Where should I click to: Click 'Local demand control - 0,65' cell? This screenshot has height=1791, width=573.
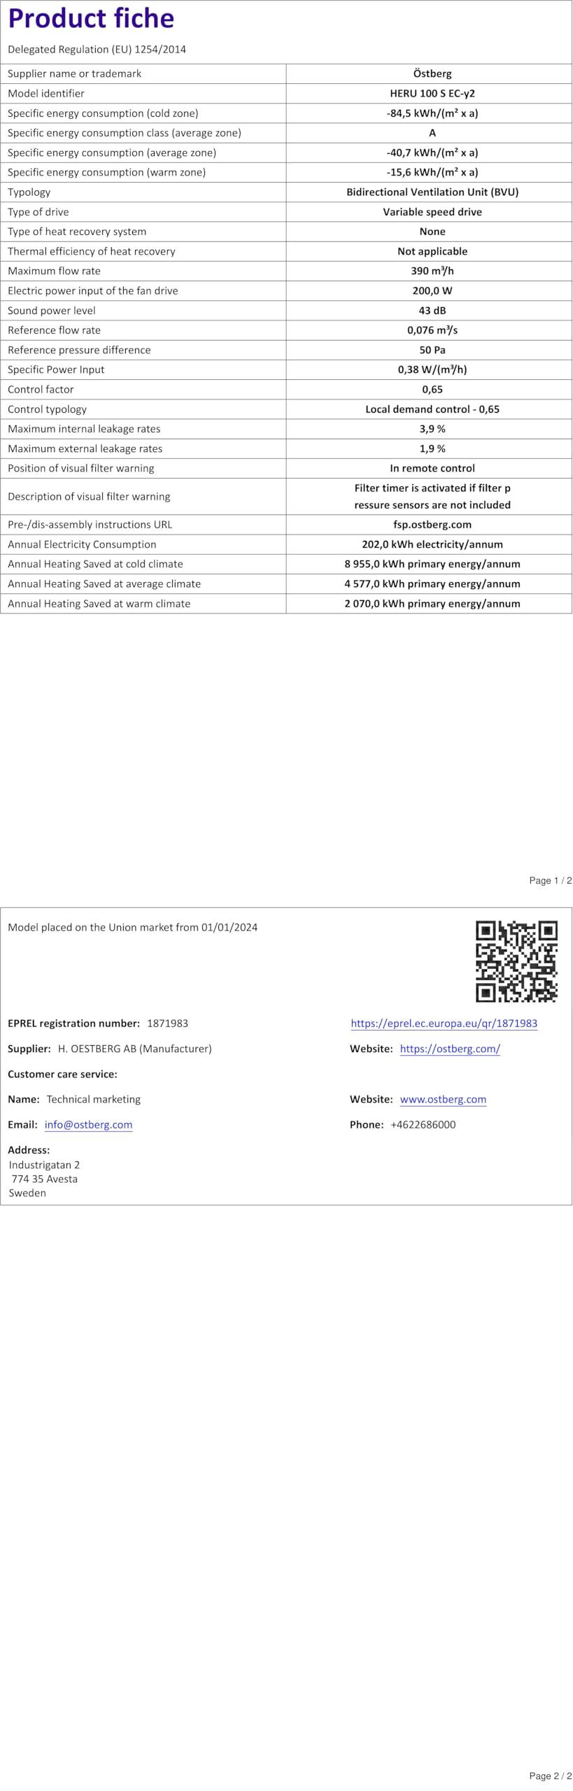(x=432, y=409)
